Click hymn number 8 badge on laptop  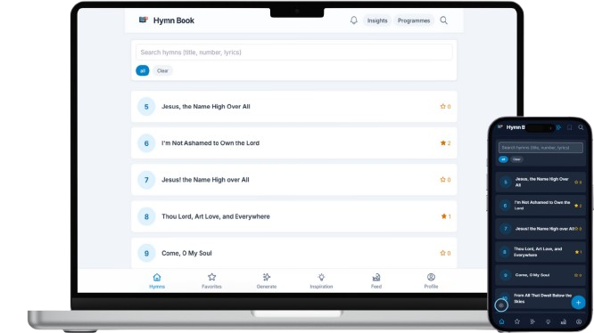tap(146, 216)
